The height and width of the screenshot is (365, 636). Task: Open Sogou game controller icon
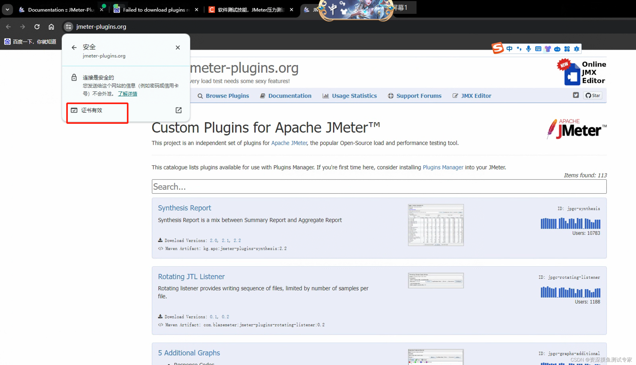557,49
